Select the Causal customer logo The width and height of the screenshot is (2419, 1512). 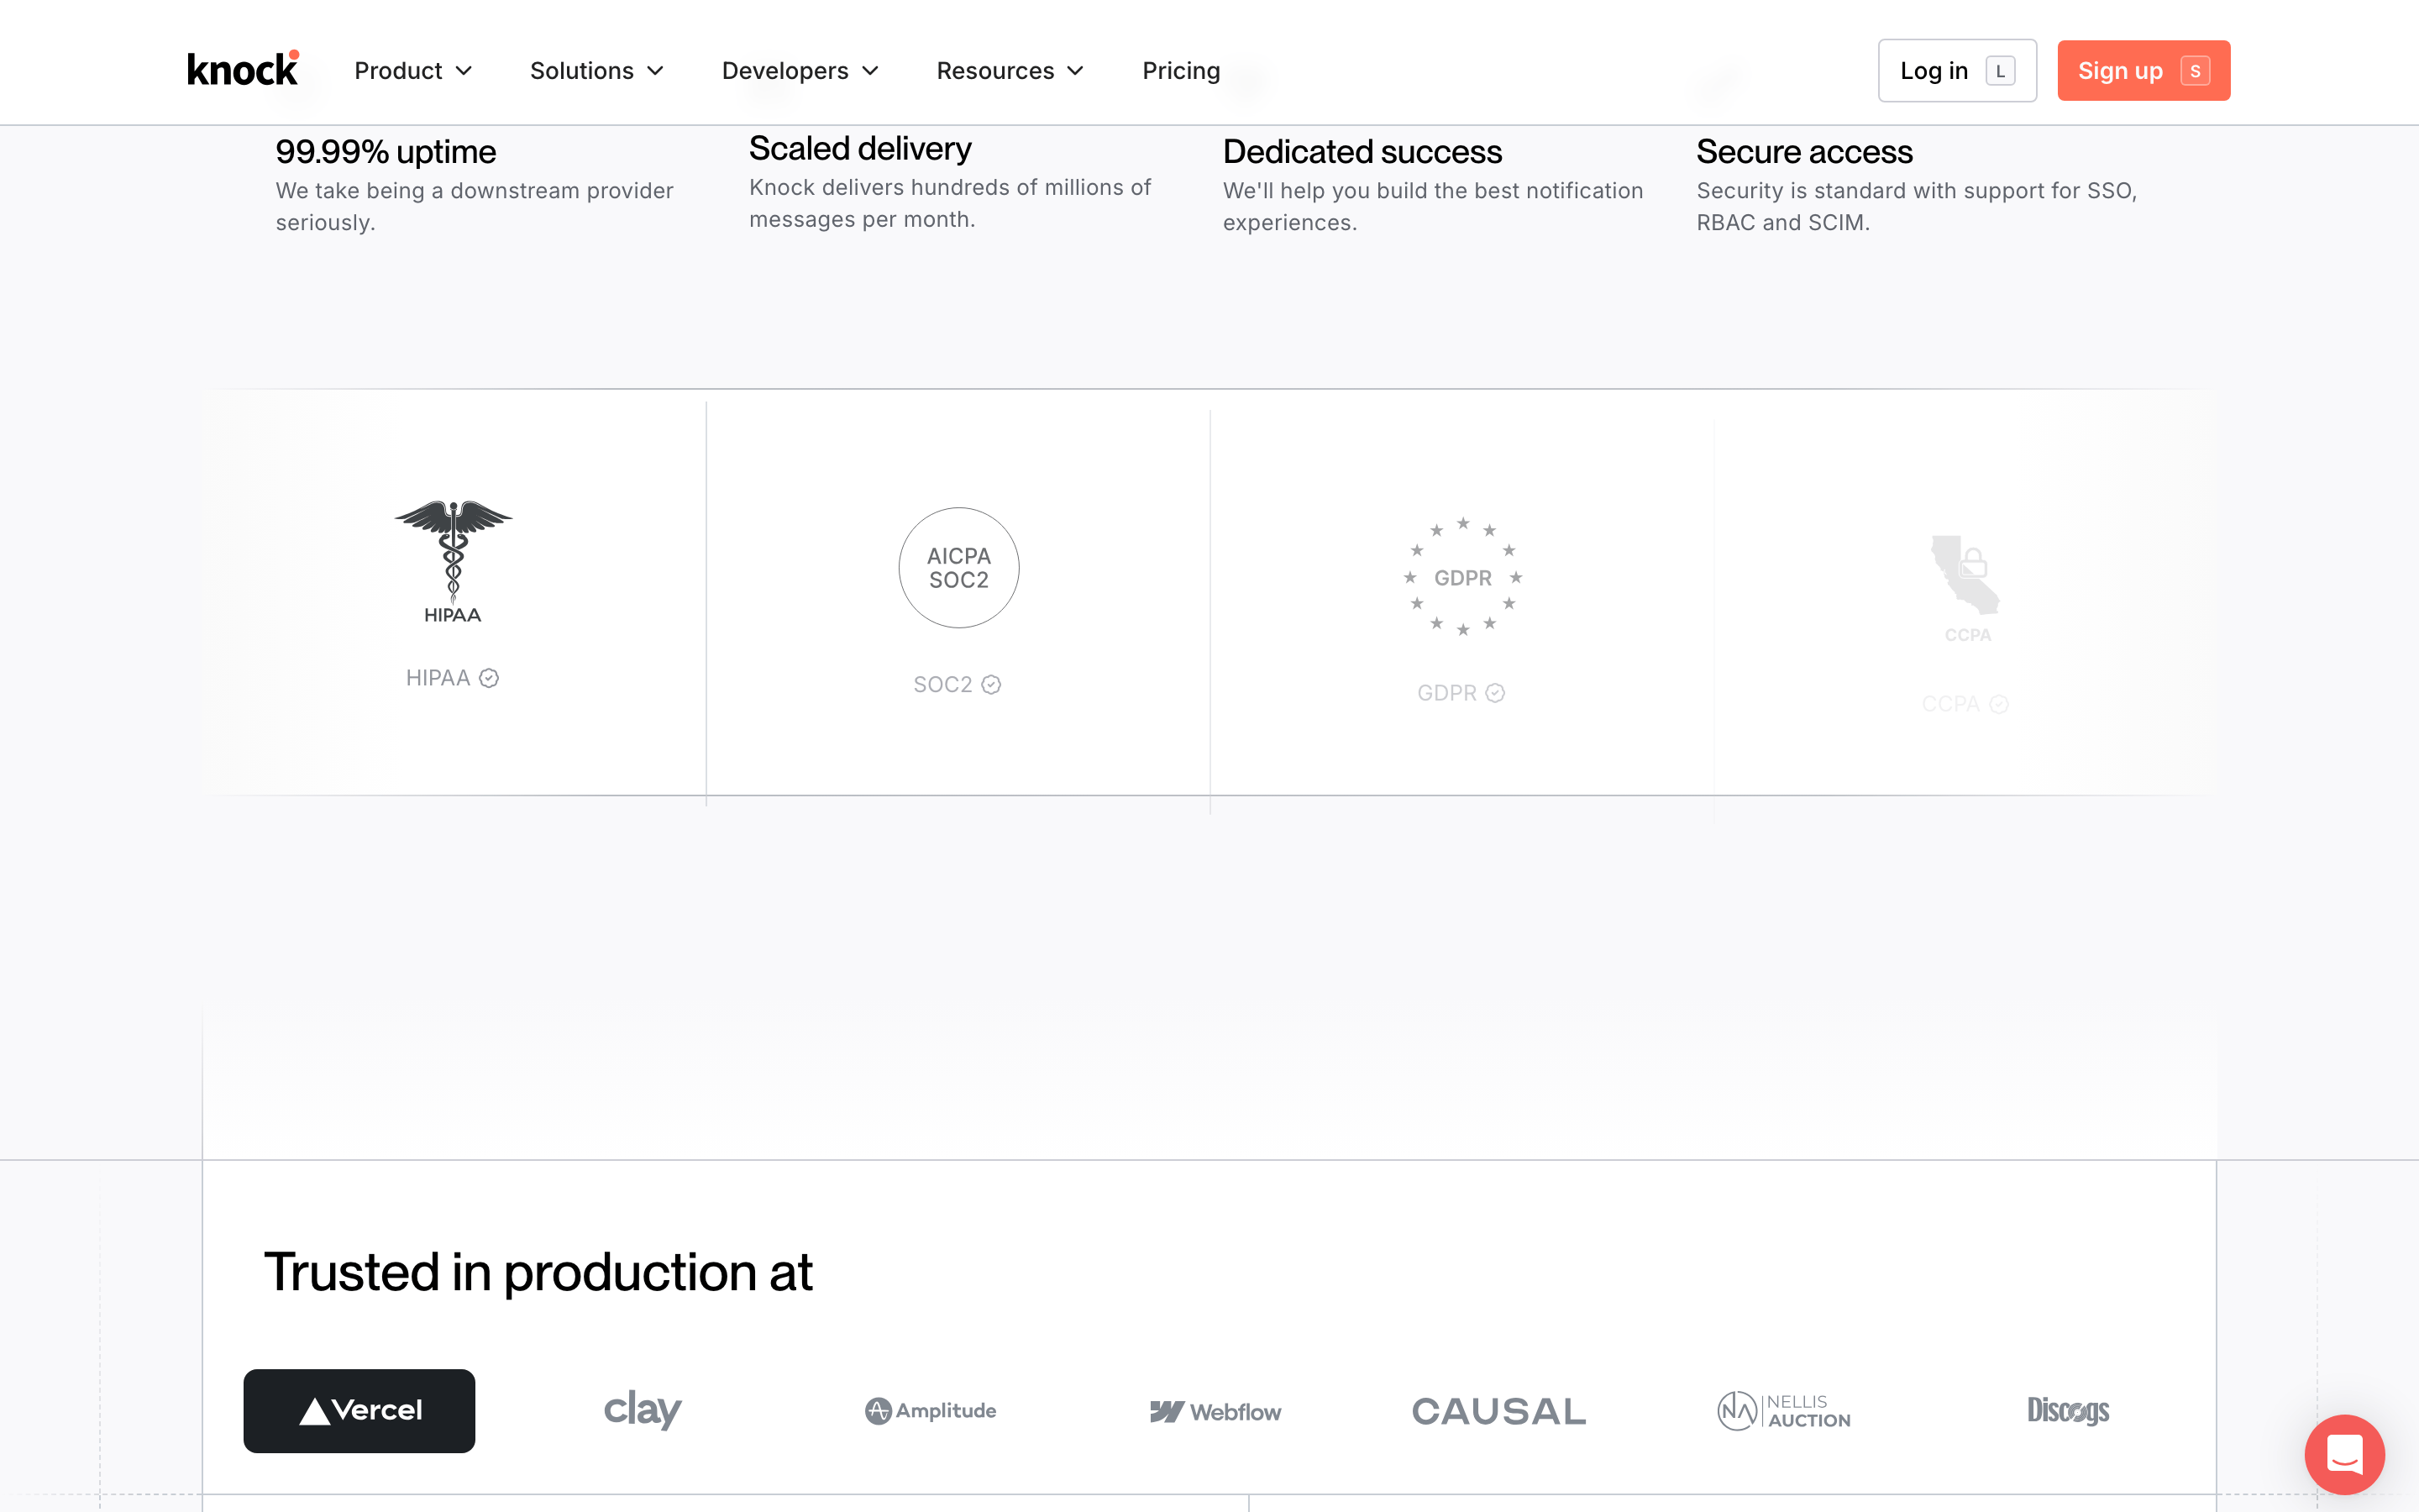coord(1498,1412)
